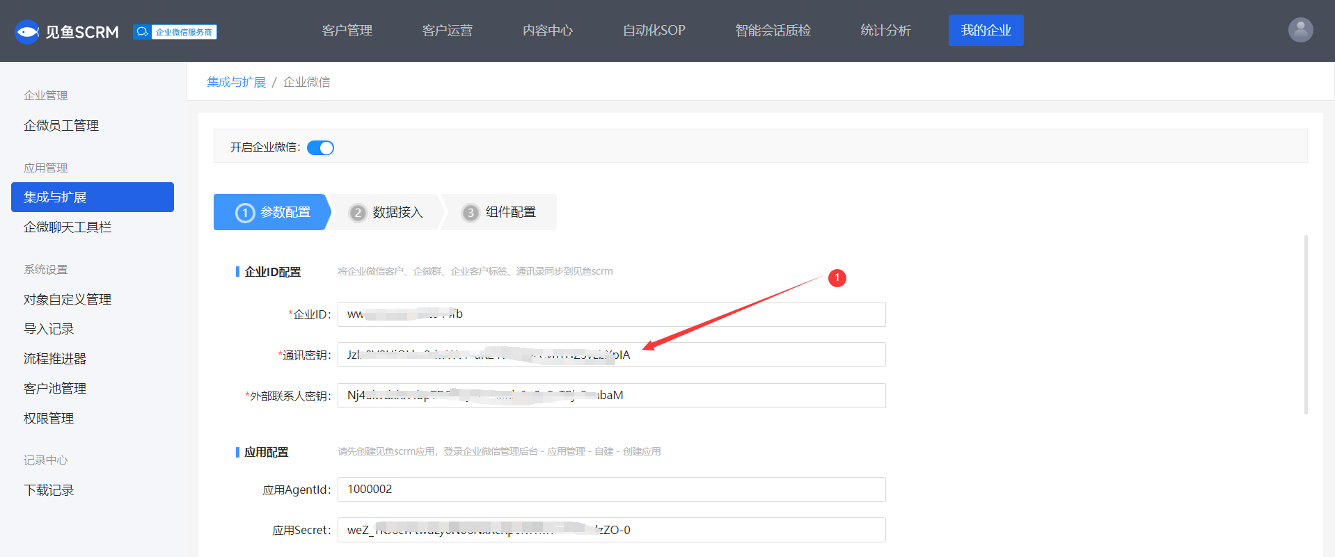Open 企微聊天工具栏 in sidebar
1335x557 pixels.
coord(68,227)
